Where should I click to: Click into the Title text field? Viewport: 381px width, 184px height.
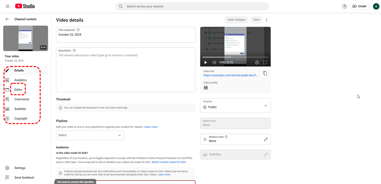coord(126,35)
